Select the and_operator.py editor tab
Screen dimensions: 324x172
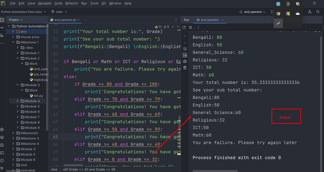click(x=65, y=20)
